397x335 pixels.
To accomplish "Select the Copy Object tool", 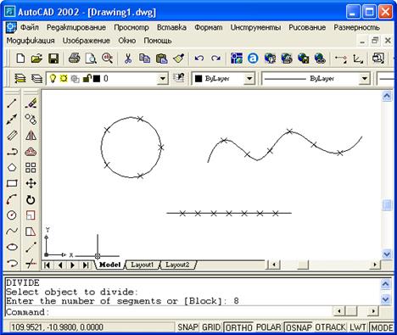I will pos(31,119).
